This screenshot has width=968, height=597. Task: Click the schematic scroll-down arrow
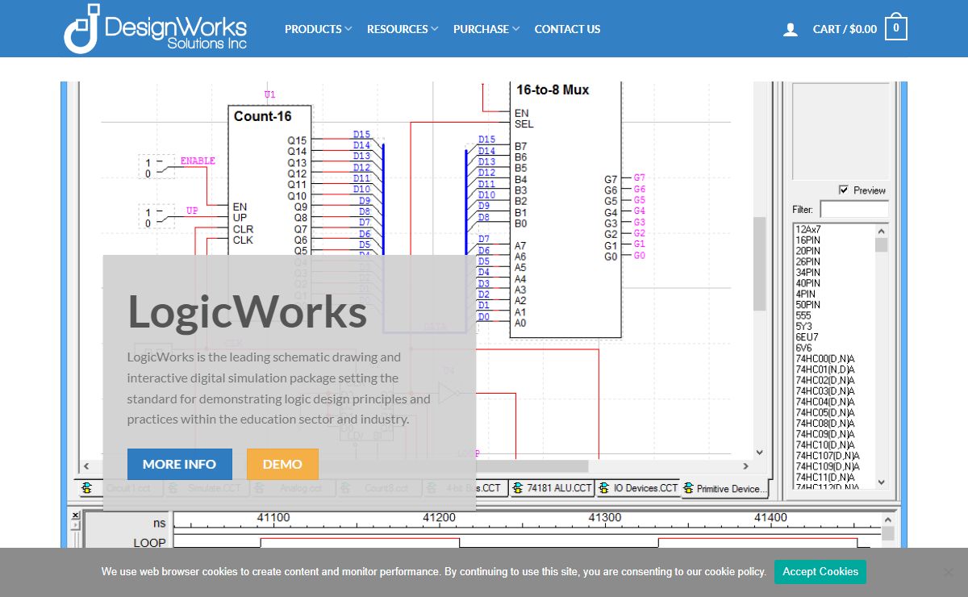pyautogui.click(x=759, y=453)
